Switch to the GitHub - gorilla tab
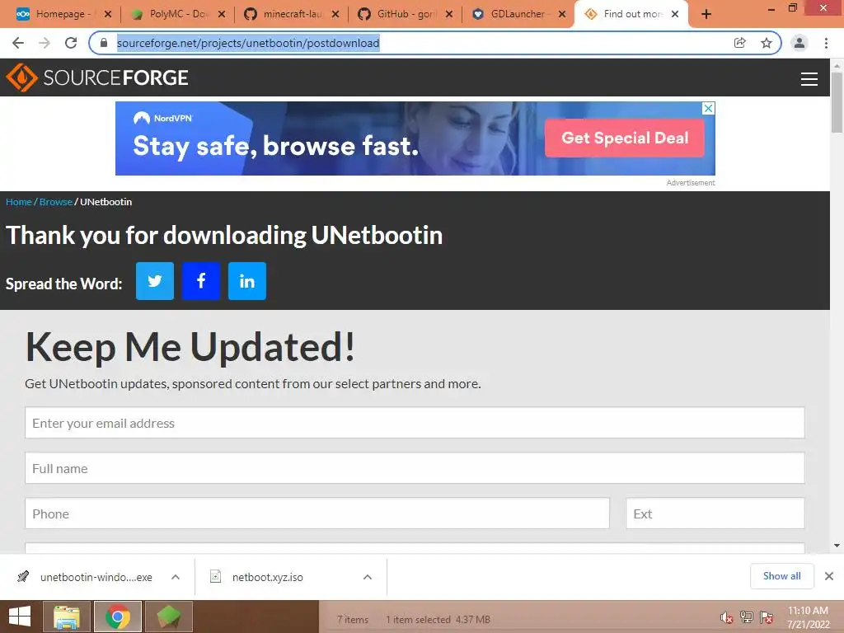Image resolution: width=844 pixels, height=633 pixels. pyautogui.click(x=405, y=14)
